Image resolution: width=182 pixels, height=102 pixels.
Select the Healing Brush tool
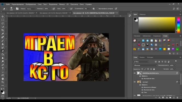3,37
